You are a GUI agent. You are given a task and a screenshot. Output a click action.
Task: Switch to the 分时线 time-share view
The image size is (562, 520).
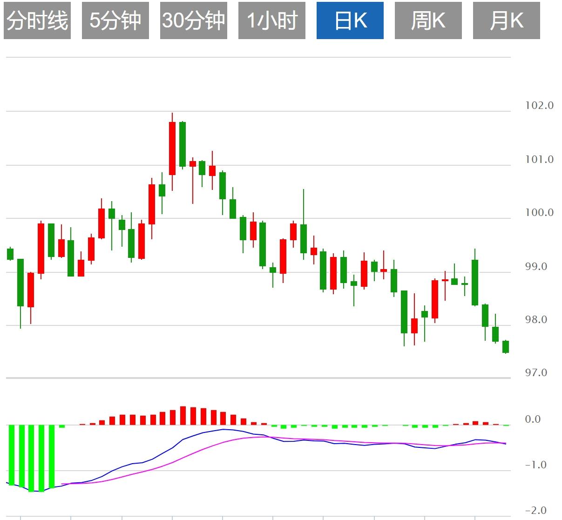tap(37, 20)
